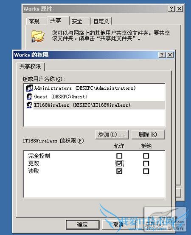Click the help question mark in Works 属性 window
This screenshot has height=235, width=191.
tap(171, 8)
